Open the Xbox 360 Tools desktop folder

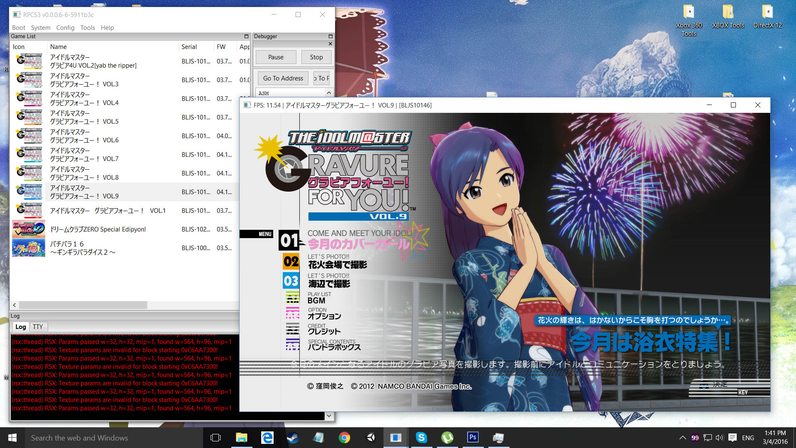(x=689, y=21)
